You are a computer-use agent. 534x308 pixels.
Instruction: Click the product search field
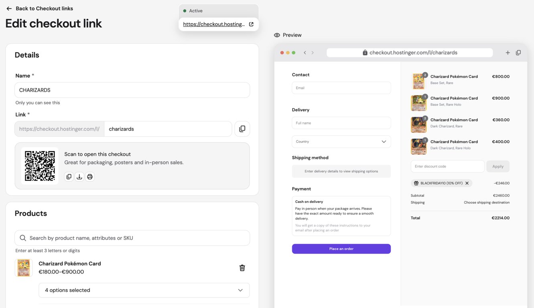[x=132, y=238]
